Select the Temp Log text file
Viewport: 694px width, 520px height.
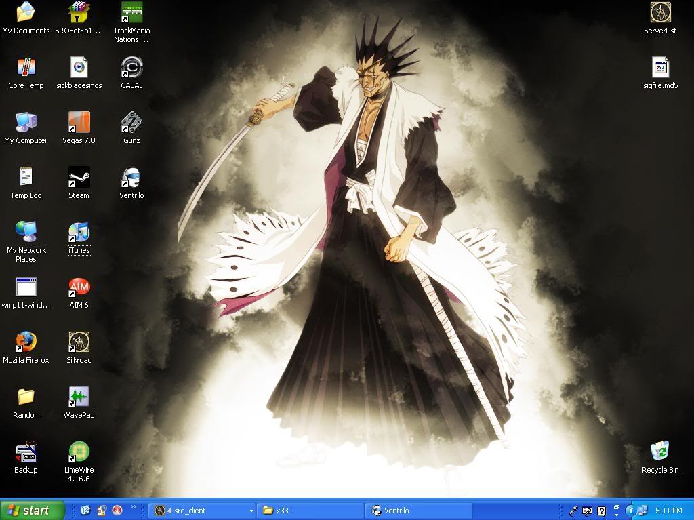[26, 183]
